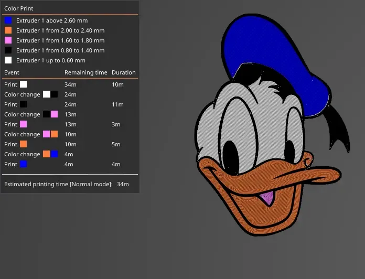Click the '3m' duration value
This screenshot has height=279, width=365.
[x=116, y=124]
